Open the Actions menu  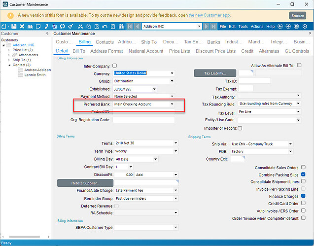point(257,27)
